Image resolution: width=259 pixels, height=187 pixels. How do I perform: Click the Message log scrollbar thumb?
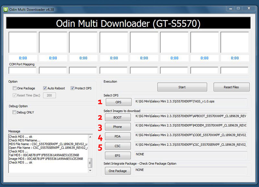tap(90, 163)
